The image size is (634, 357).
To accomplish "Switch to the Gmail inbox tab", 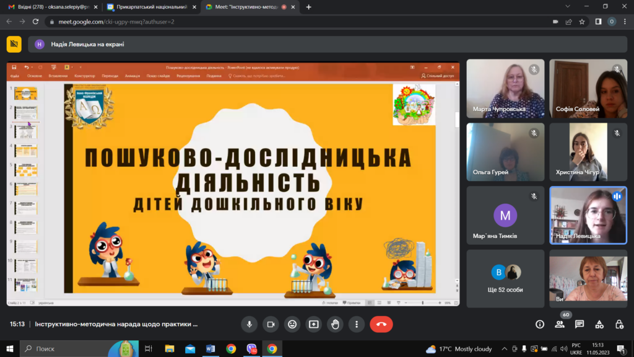I will (x=53, y=7).
